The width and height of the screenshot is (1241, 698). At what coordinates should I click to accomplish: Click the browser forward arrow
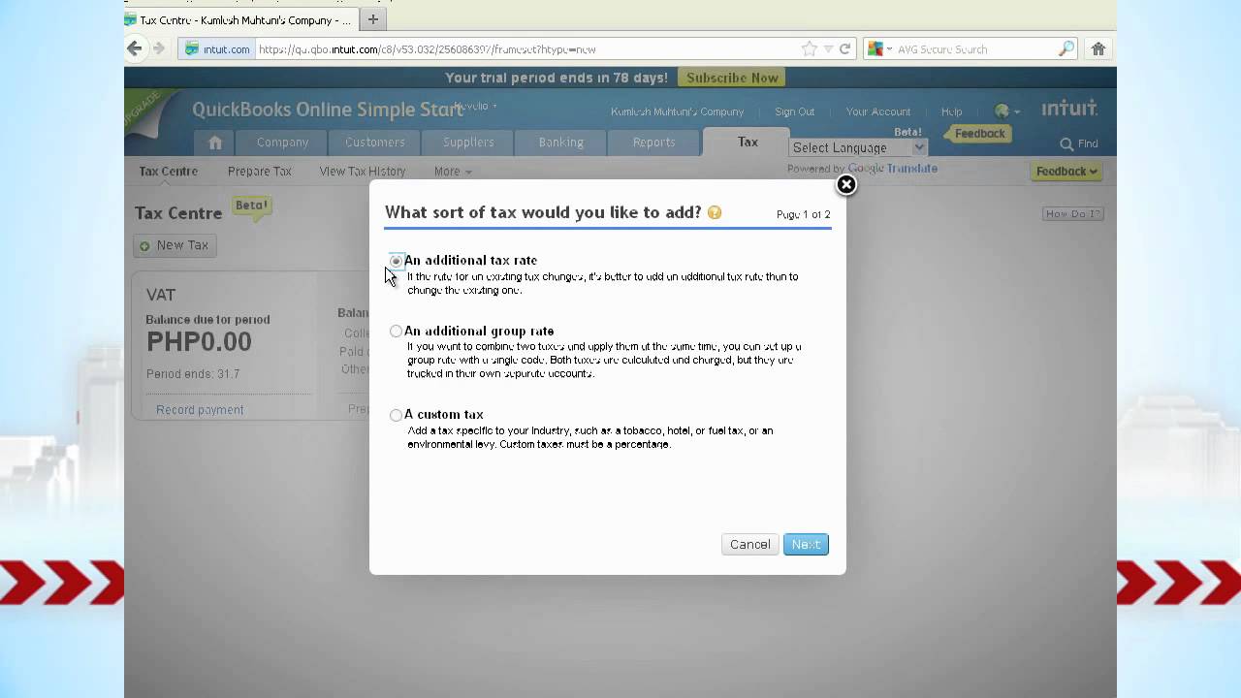[x=160, y=48]
